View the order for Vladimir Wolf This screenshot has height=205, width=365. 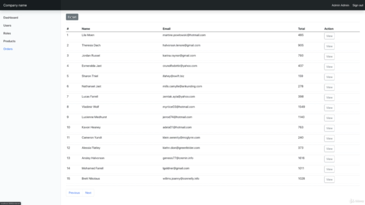click(x=329, y=108)
